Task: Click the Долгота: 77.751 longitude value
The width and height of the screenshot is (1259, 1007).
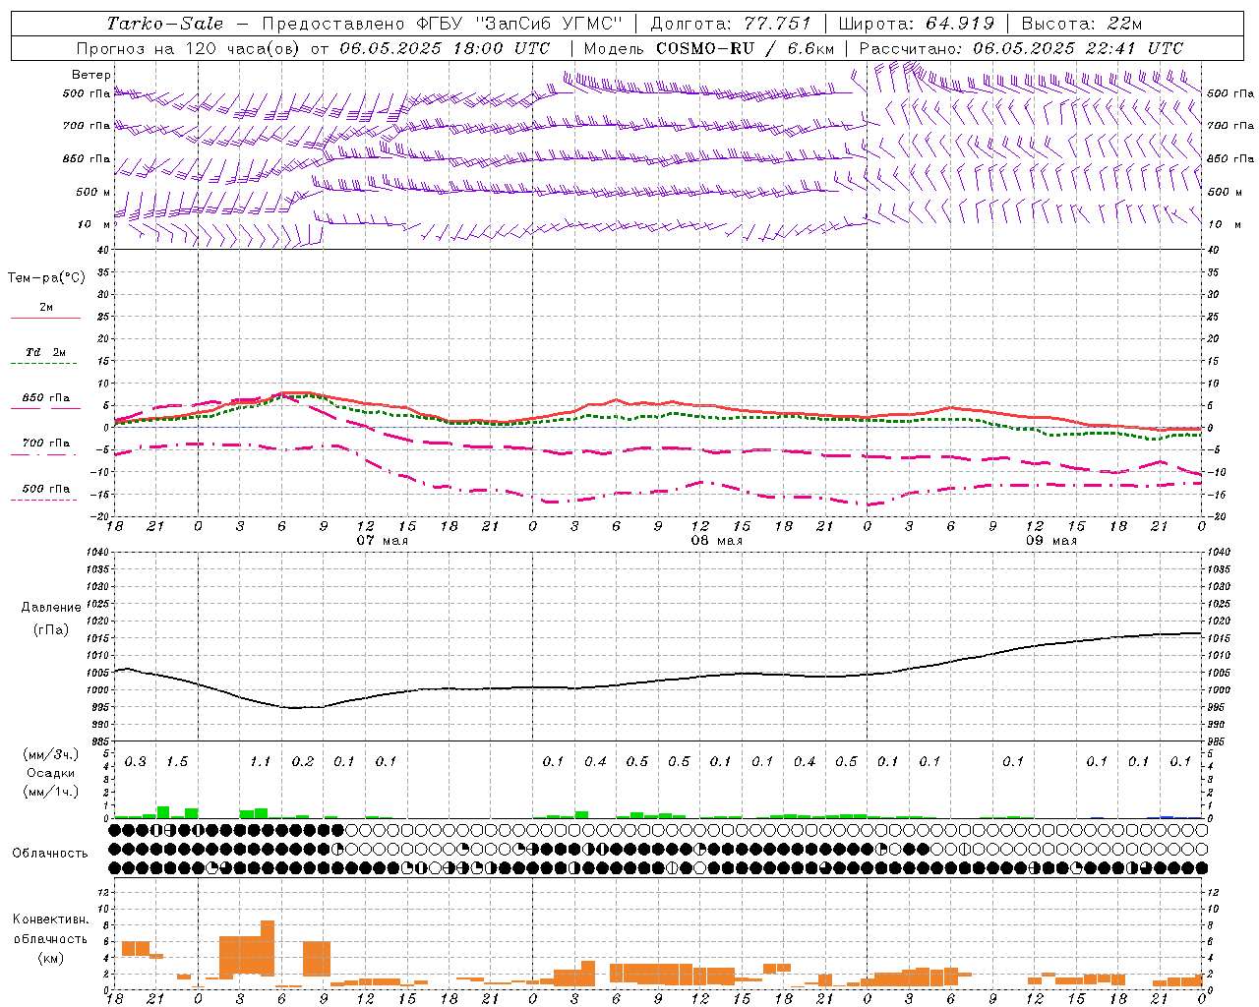Action: pyautogui.click(x=731, y=24)
